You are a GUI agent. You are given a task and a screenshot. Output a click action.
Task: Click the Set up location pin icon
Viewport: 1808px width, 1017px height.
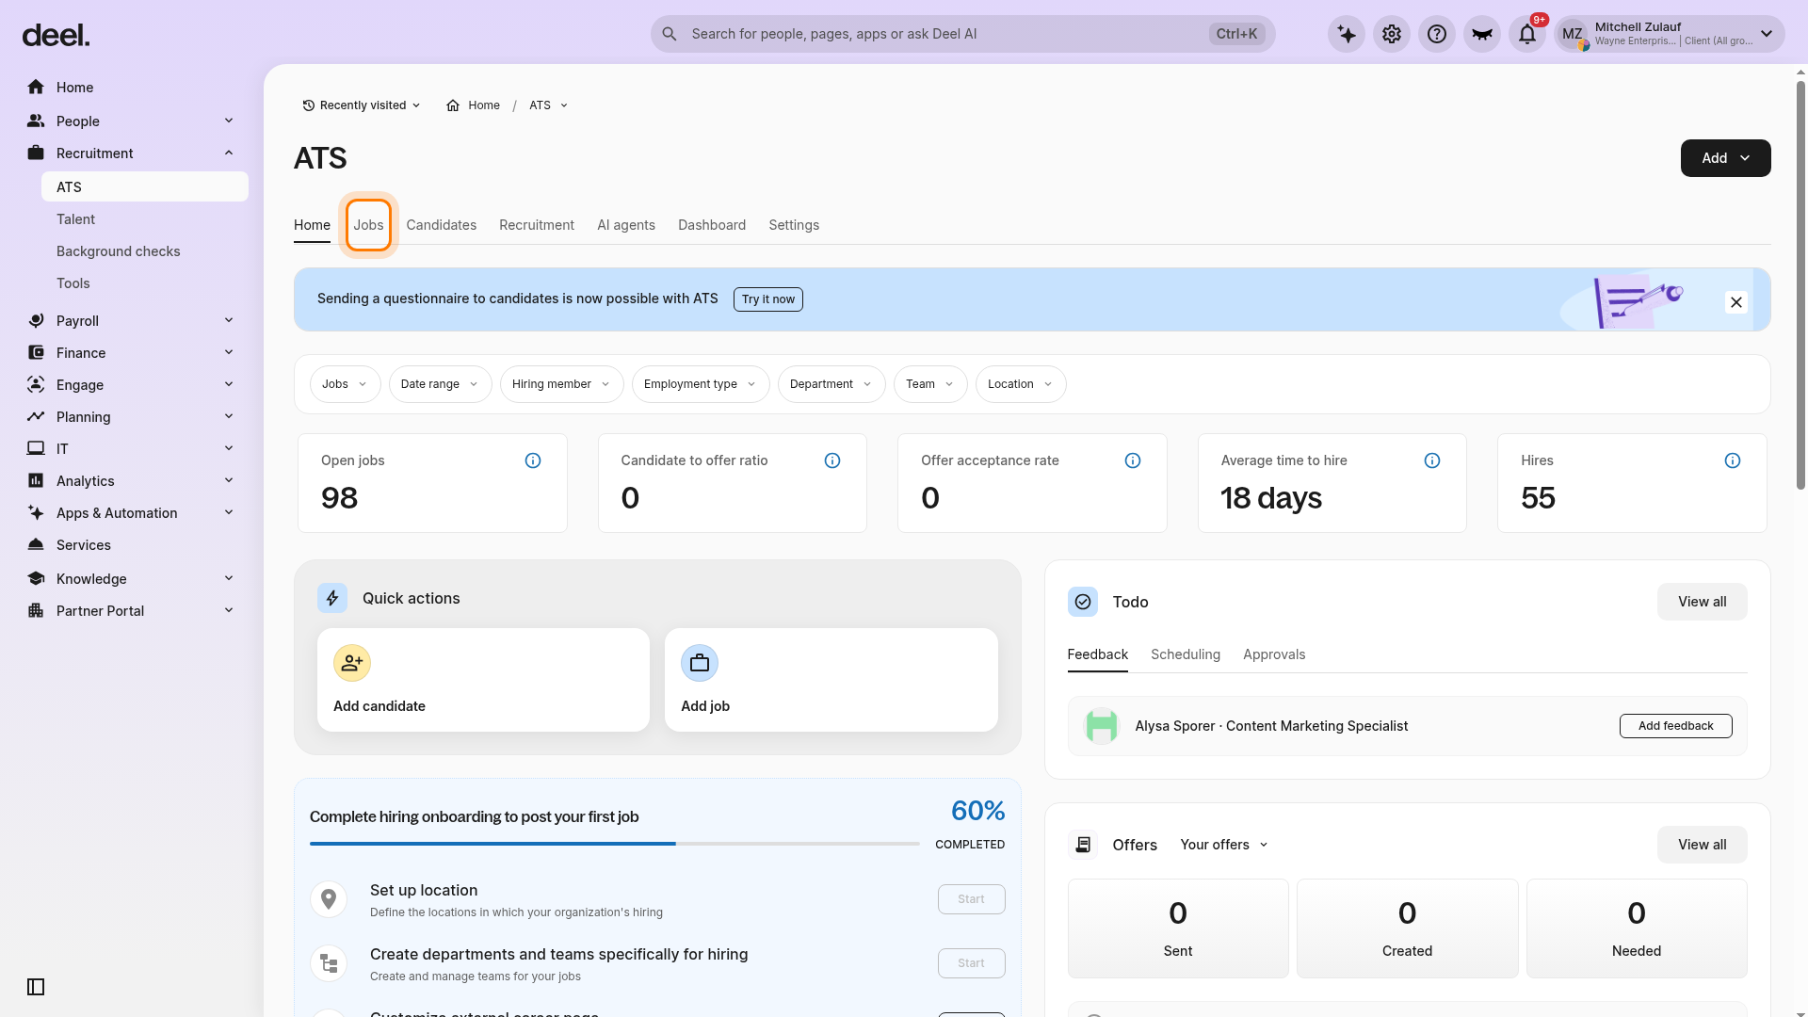click(x=329, y=899)
